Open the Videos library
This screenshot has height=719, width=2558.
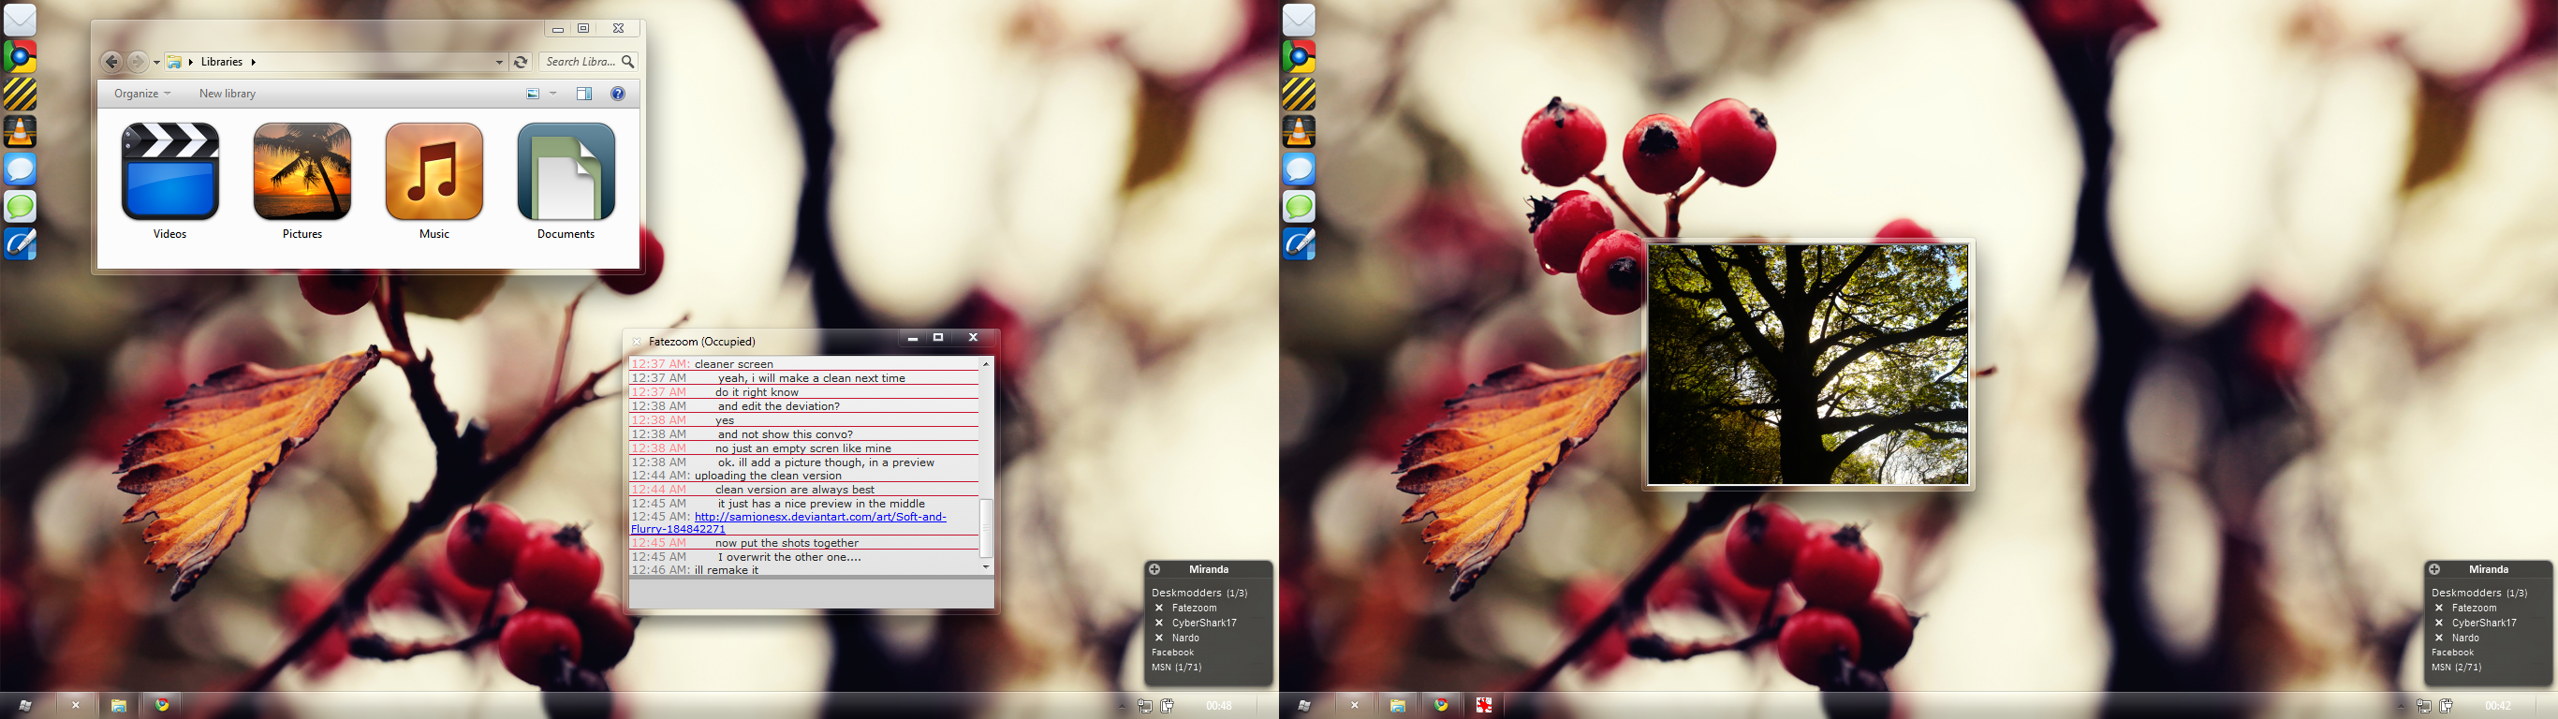point(169,181)
